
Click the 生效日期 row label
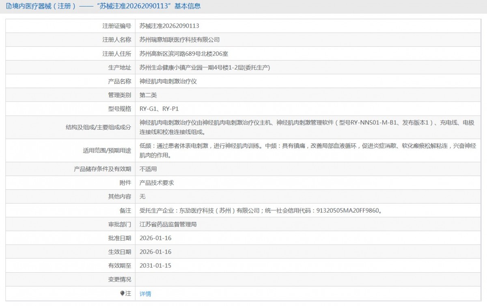120,252
